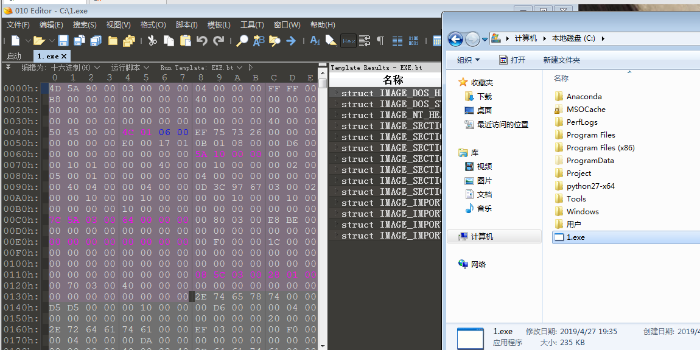Open Find with the magnifier icon
The width and height of the screenshot is (700, 350).
coord(242,41)
